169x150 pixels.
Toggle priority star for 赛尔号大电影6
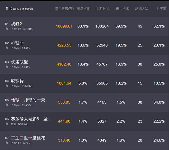[7, 124]
